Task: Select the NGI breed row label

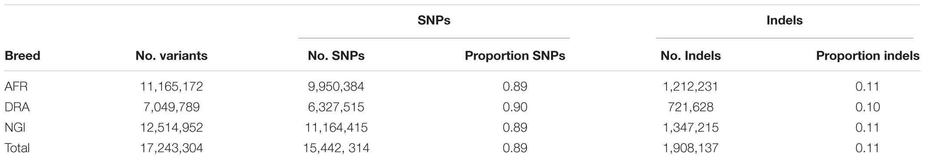Action: click(x=16, y=127)
